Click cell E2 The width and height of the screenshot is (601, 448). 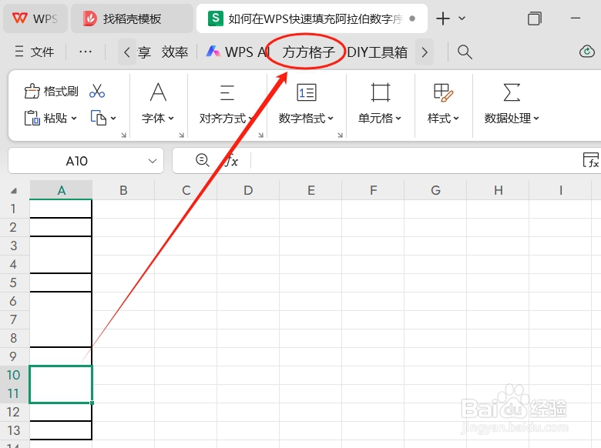coord(311,227)
